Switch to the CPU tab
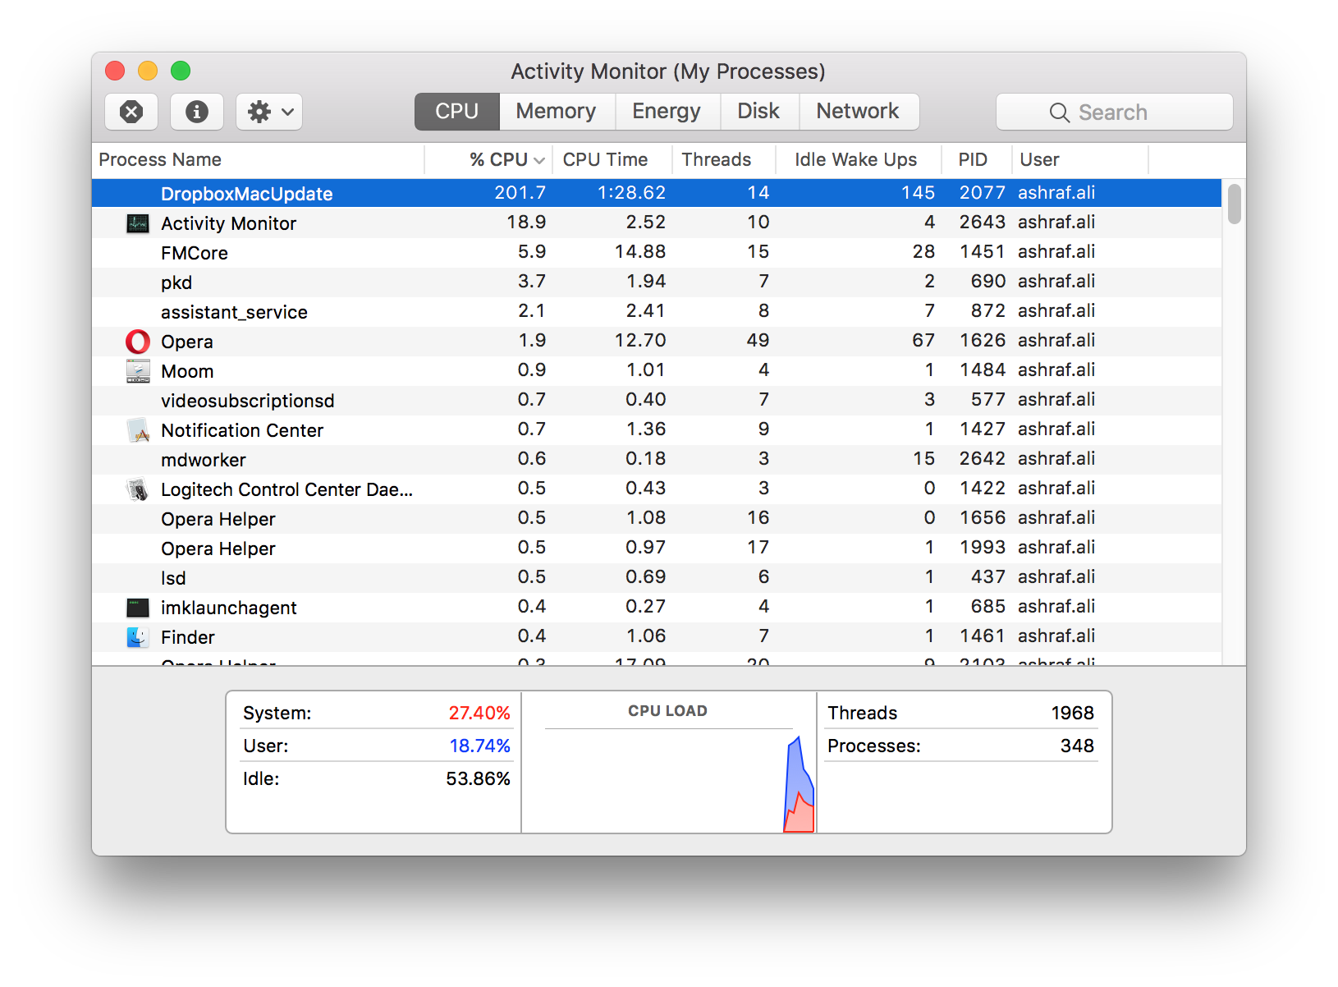The height and width of the screenshot is (987, 1338). click(456, 111)
